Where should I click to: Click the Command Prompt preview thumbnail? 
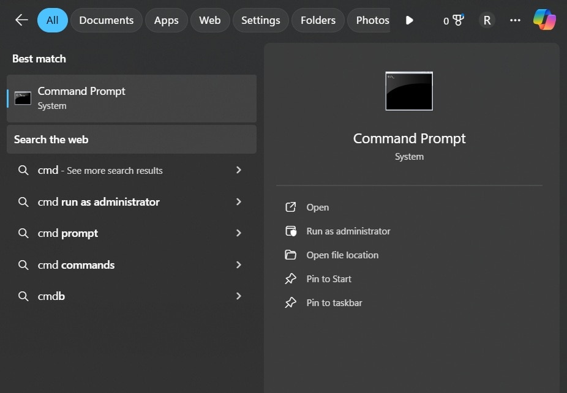click(408, 91)
